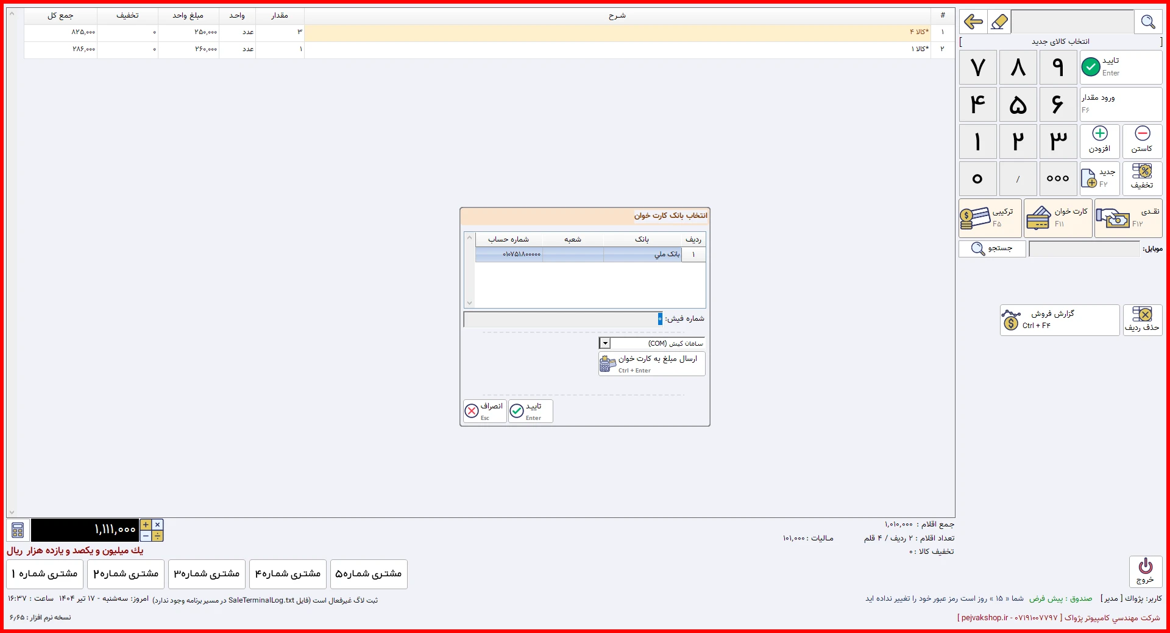The height and width of the screenshot is (633, 1170).
Task: Increase quantity using the افزودن icon
Action: click(x=1099, y=141)
